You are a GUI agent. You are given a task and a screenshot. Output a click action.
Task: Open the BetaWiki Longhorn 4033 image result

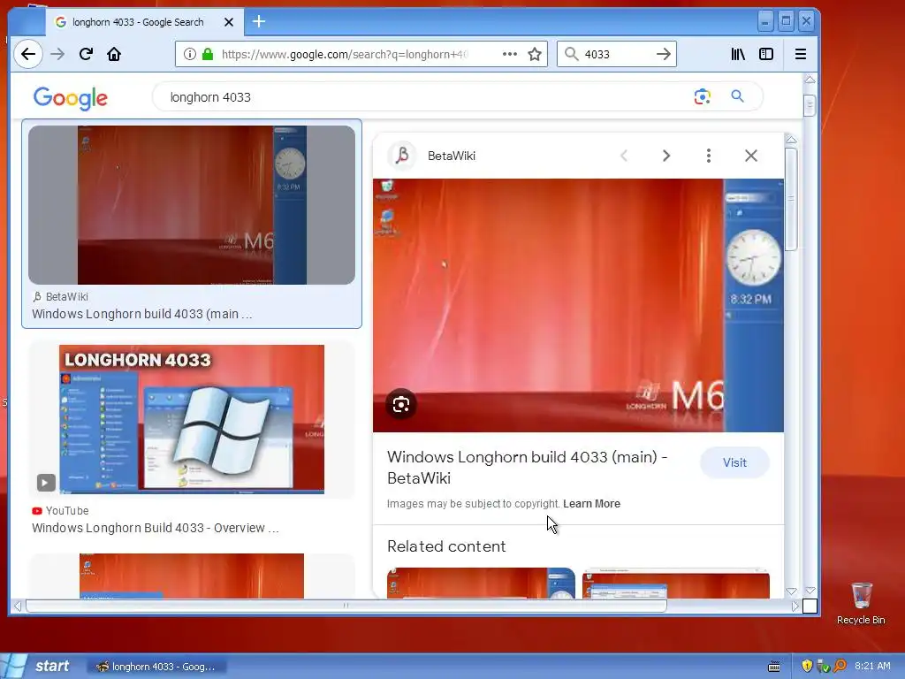pyautogui.click(x=192, y=205)
